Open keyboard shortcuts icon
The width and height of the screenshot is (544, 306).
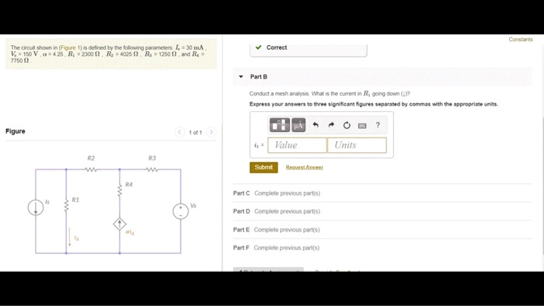(x=362, y=126)
